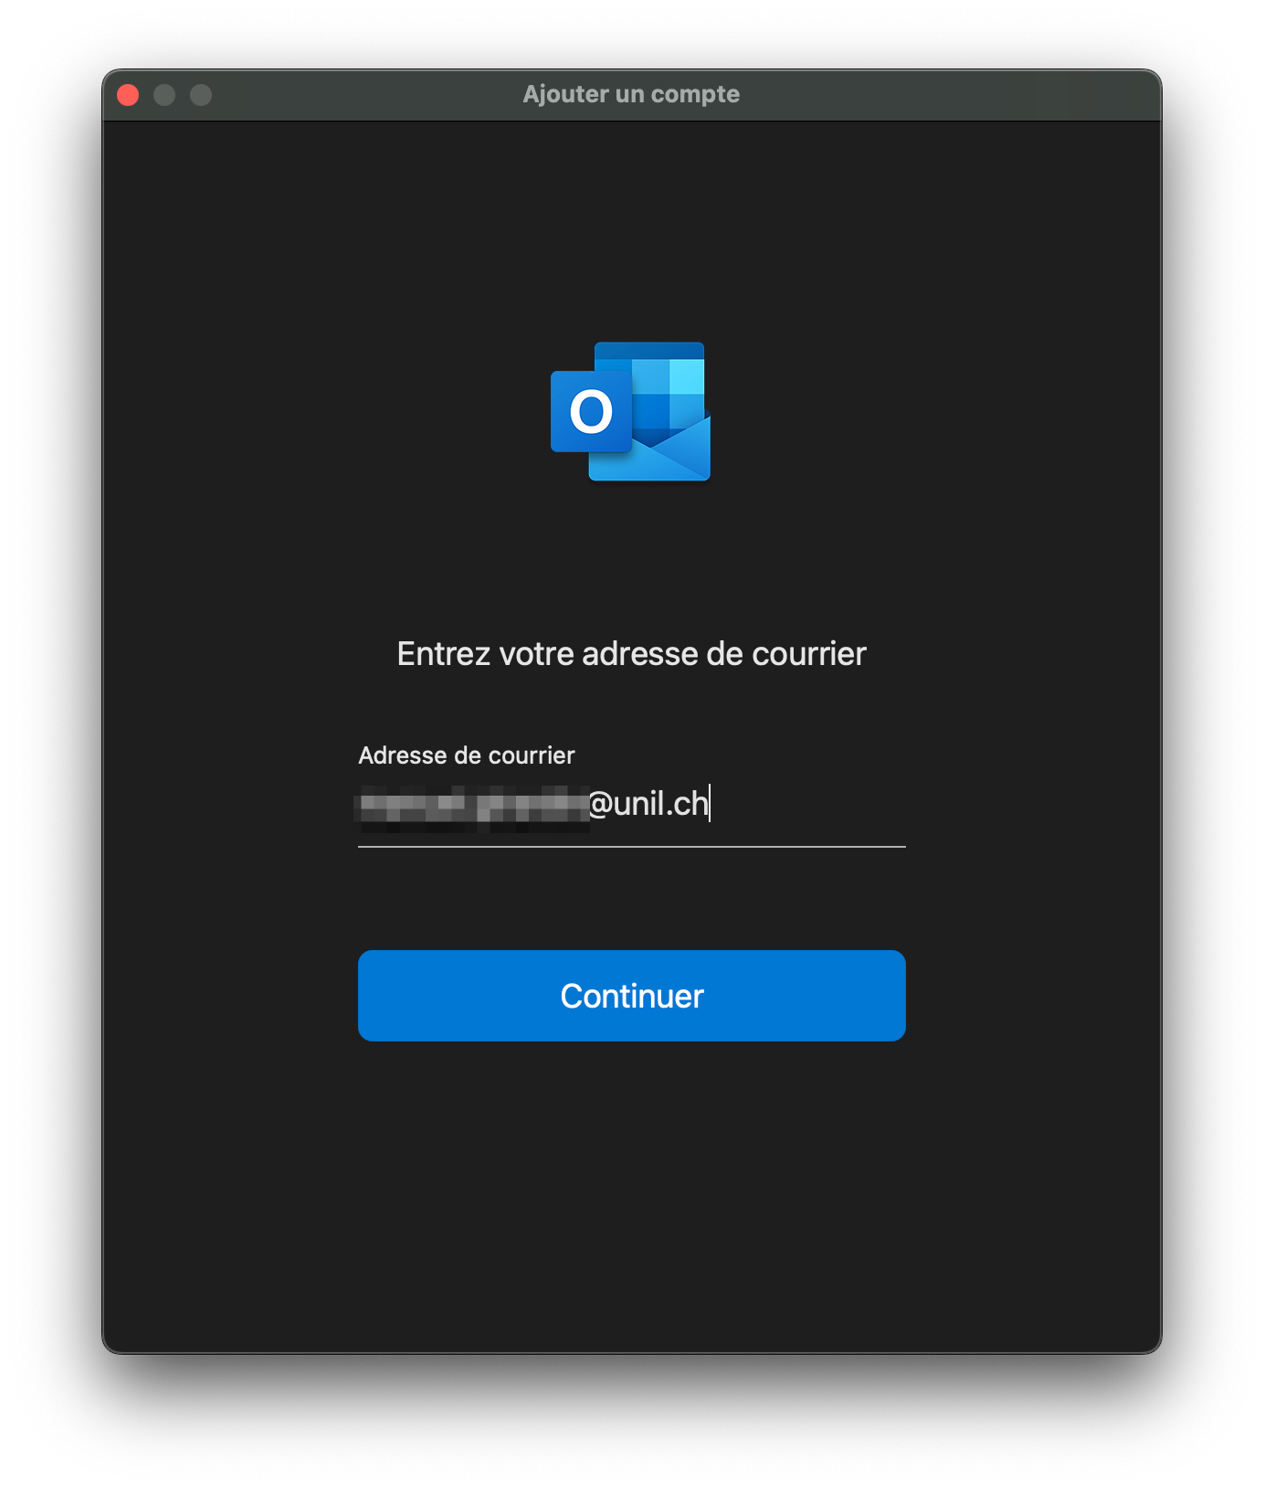The image size is (1264, 1489).
Task: Click the underline beneath the email field
Action: click(x=632, y=847)
